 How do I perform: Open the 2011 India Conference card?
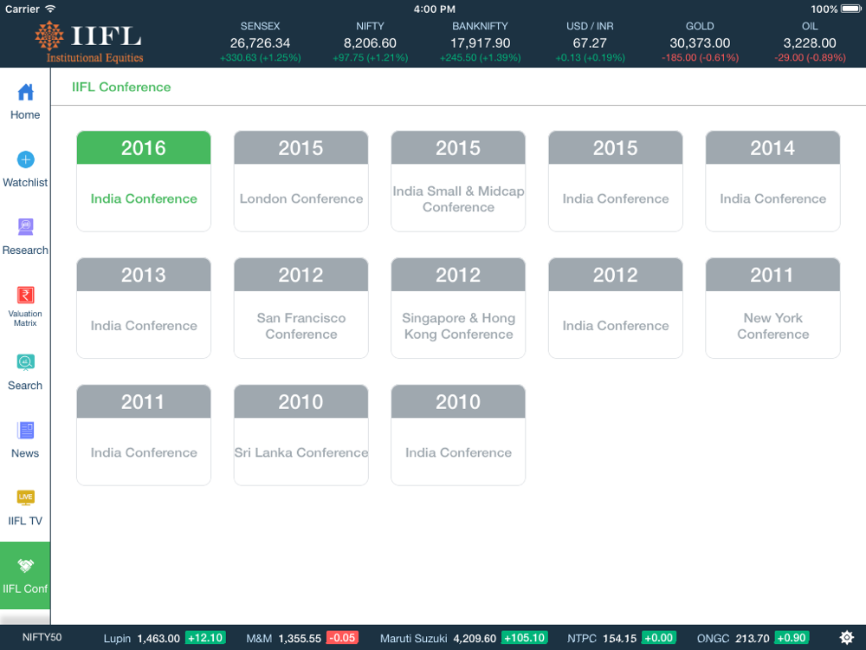[144, 435]
